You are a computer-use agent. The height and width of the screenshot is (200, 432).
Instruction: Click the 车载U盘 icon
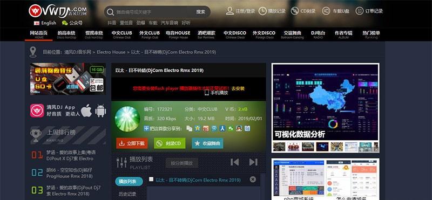[327, 11]
